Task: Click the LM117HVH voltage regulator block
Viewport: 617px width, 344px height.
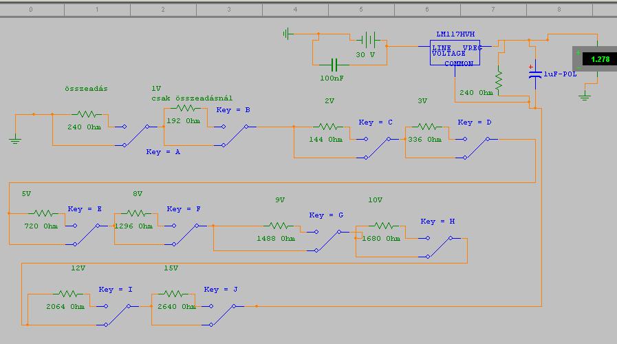Action: click(x=455, y=53)
